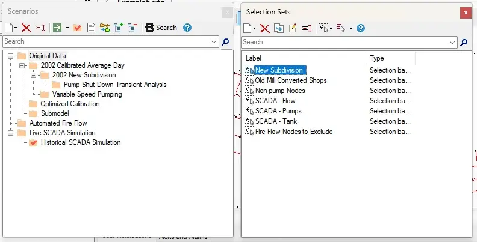477x242 pixels.
Task: Click the magnifier search icon in Scenarios
Action: 225,42
